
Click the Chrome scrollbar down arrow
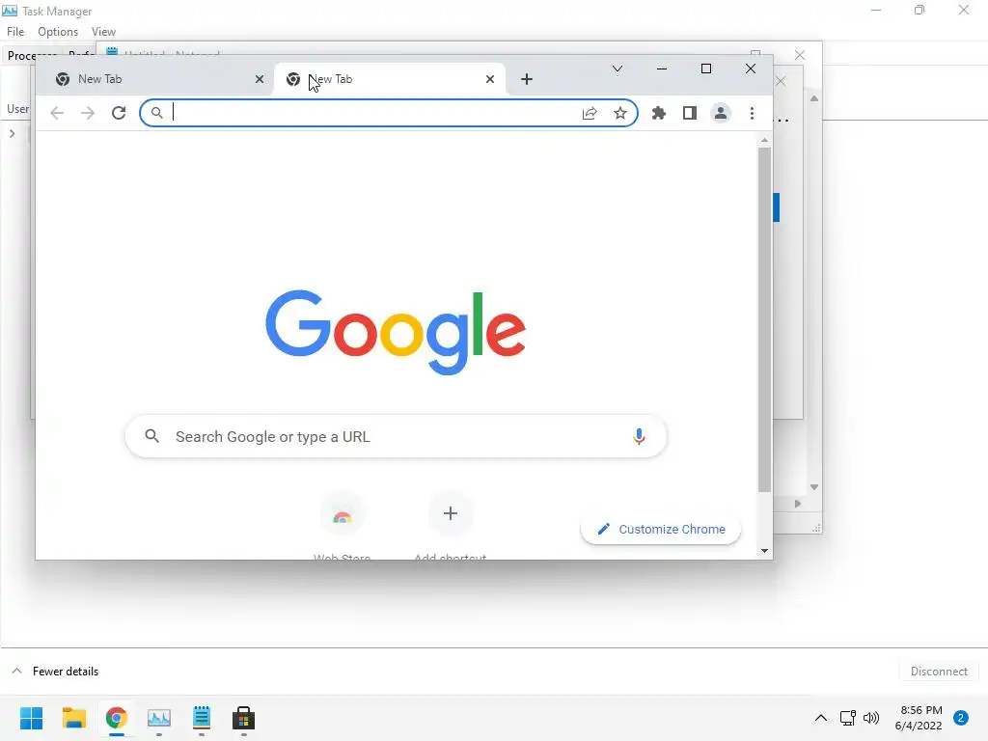pyautogui.click(x=764, y=551)
